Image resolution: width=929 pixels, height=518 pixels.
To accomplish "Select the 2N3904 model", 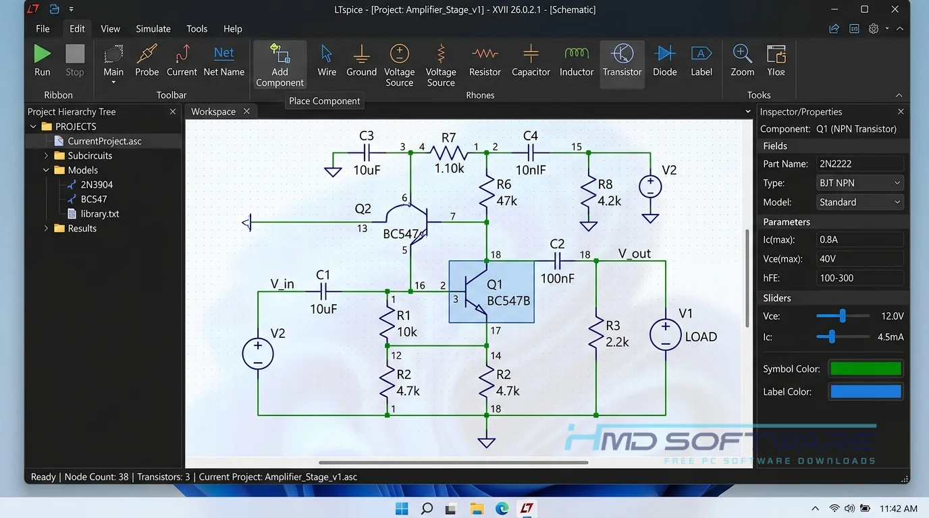I will point(97,185).
